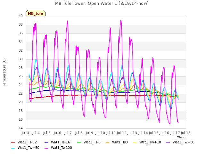Click the Jul 5 x-axis tick label
The height and width of the screenshot is (154, 205).
coord(47,133)
